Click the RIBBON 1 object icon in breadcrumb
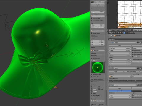The height and width of the screenshot is (106, 142). pos(115,36)
